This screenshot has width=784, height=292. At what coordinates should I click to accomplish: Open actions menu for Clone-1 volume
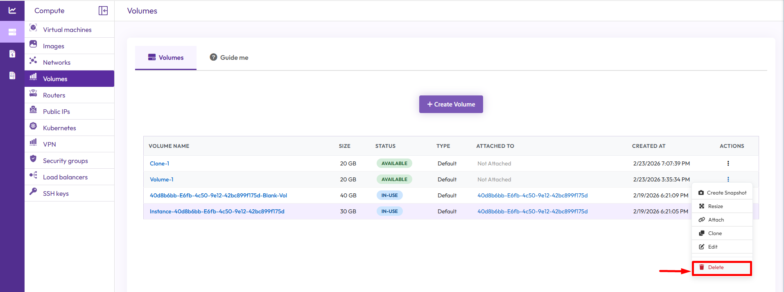(x=728, y=163)
